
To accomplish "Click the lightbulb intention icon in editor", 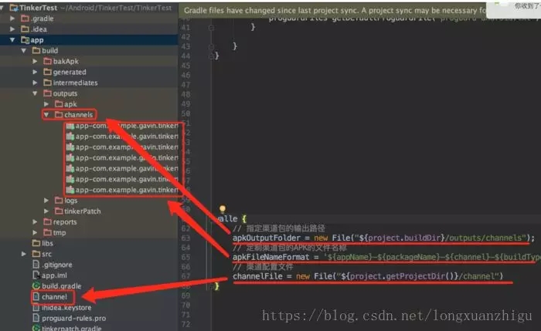I will 222,209.
